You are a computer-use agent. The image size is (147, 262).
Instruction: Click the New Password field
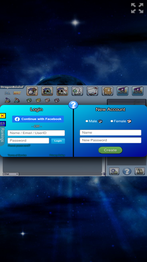pyautogui.click(x=111, y=140)
